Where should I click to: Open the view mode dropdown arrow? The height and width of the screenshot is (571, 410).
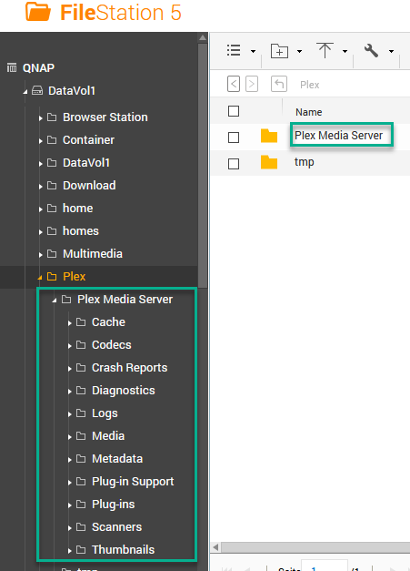pyautogui.click(x=253, y=51)
